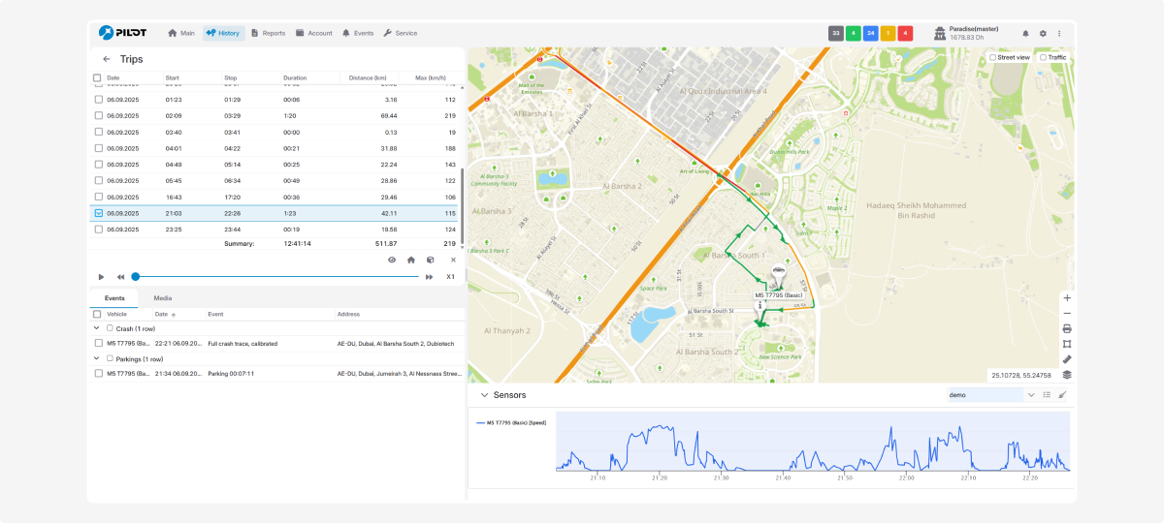Enable the Street view checkbox
The image size is (1164, 523).
(992, 58)
